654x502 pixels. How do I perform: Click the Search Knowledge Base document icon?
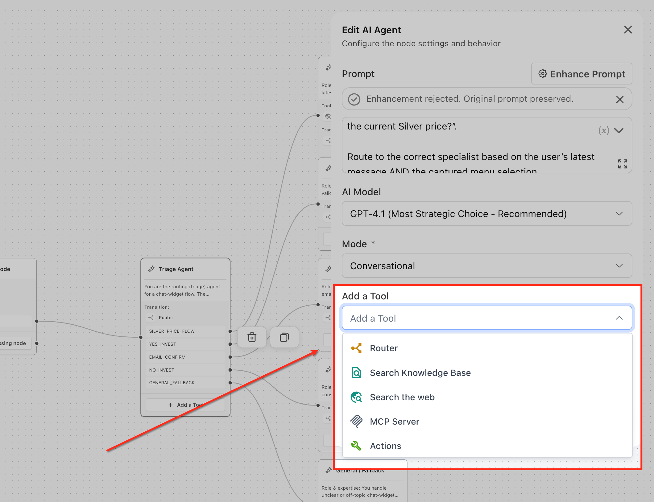coord(356,372)
